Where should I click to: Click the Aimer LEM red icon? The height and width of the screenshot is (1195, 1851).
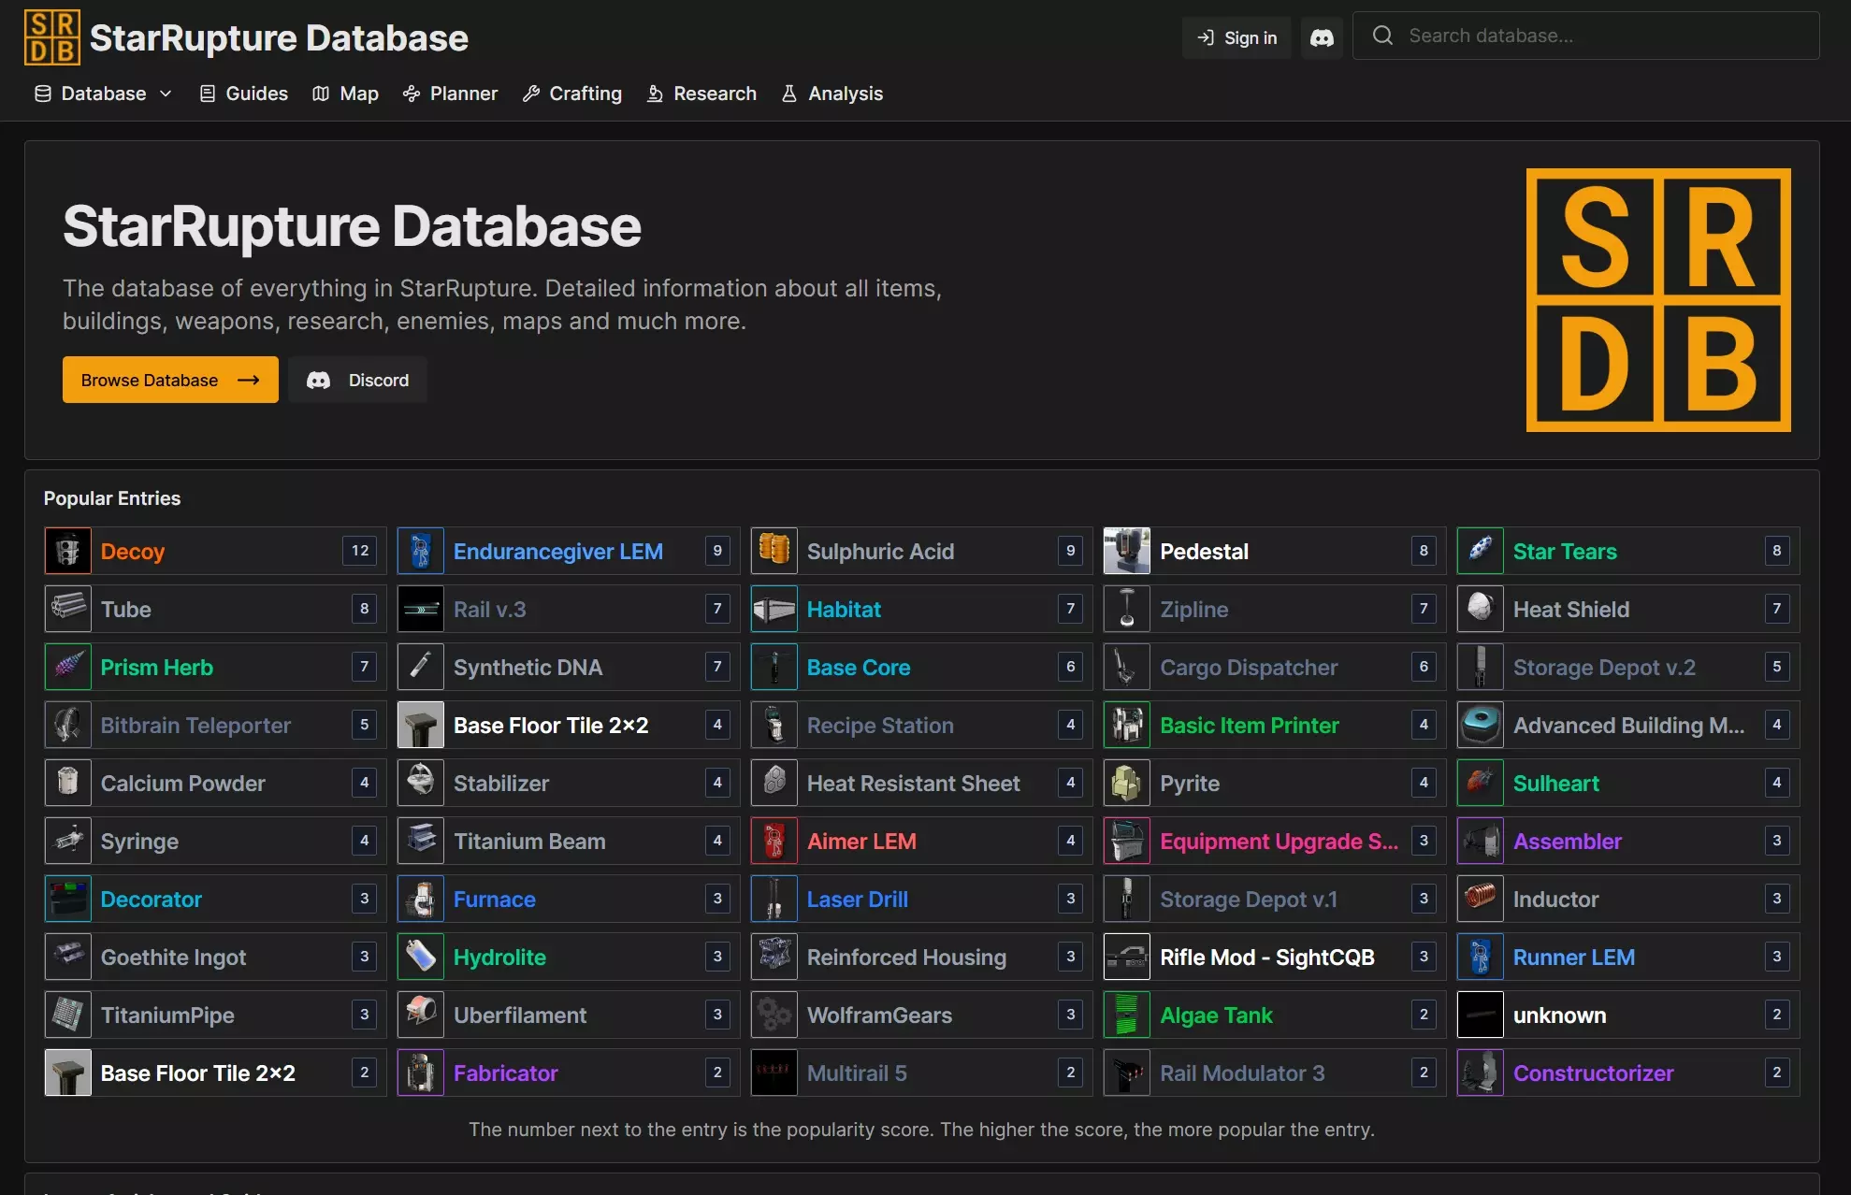point(774,841)
